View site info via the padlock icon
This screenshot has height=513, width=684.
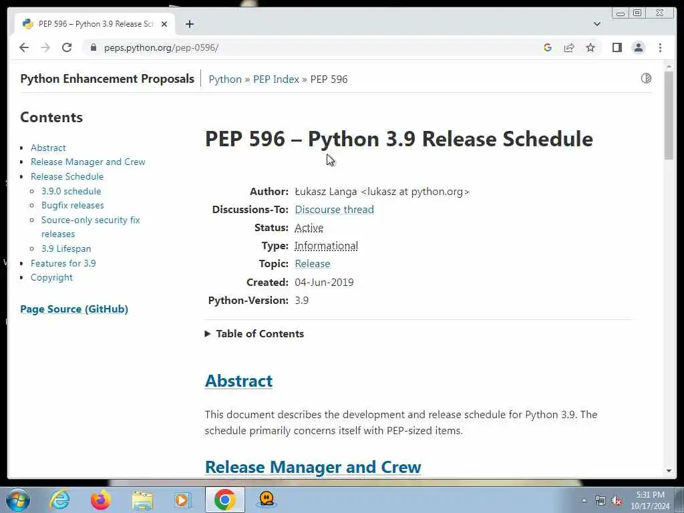coord(93,47)
